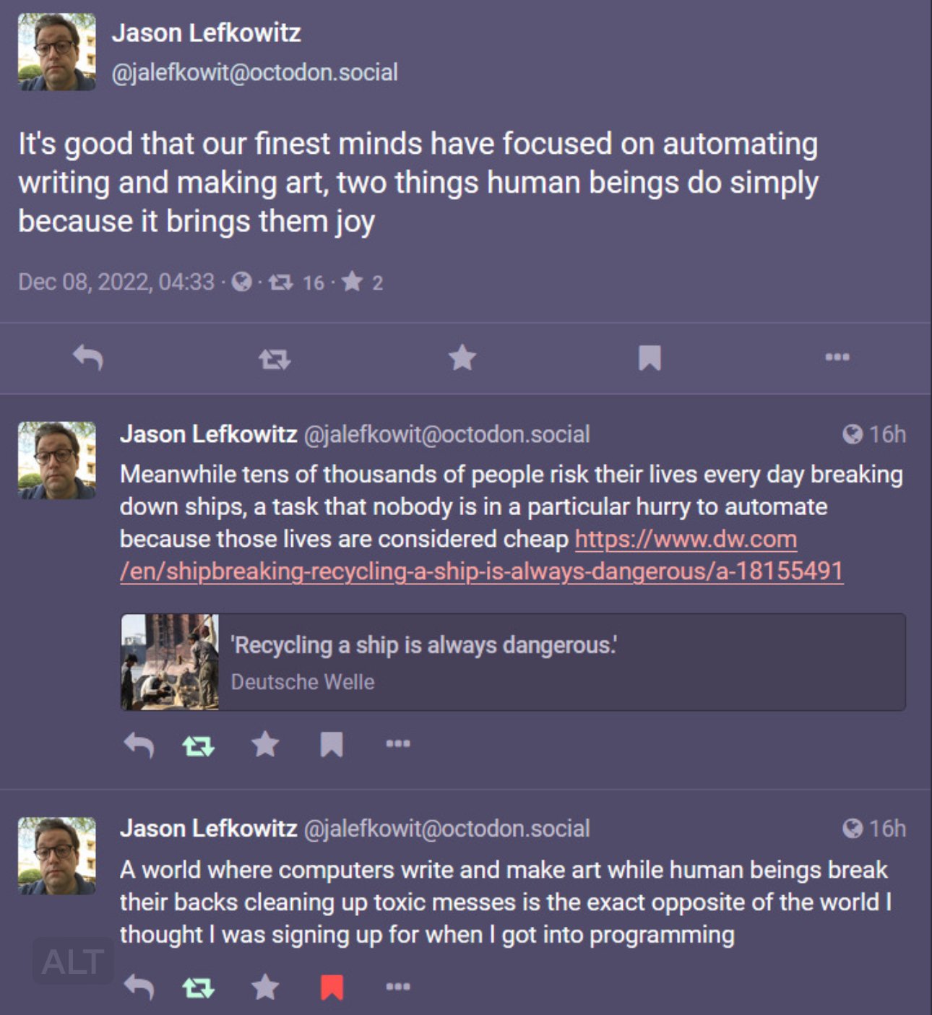Click the Dec 08, 2022 timestamp
The width and height of the screenshot is (932, 1015).
116,282
